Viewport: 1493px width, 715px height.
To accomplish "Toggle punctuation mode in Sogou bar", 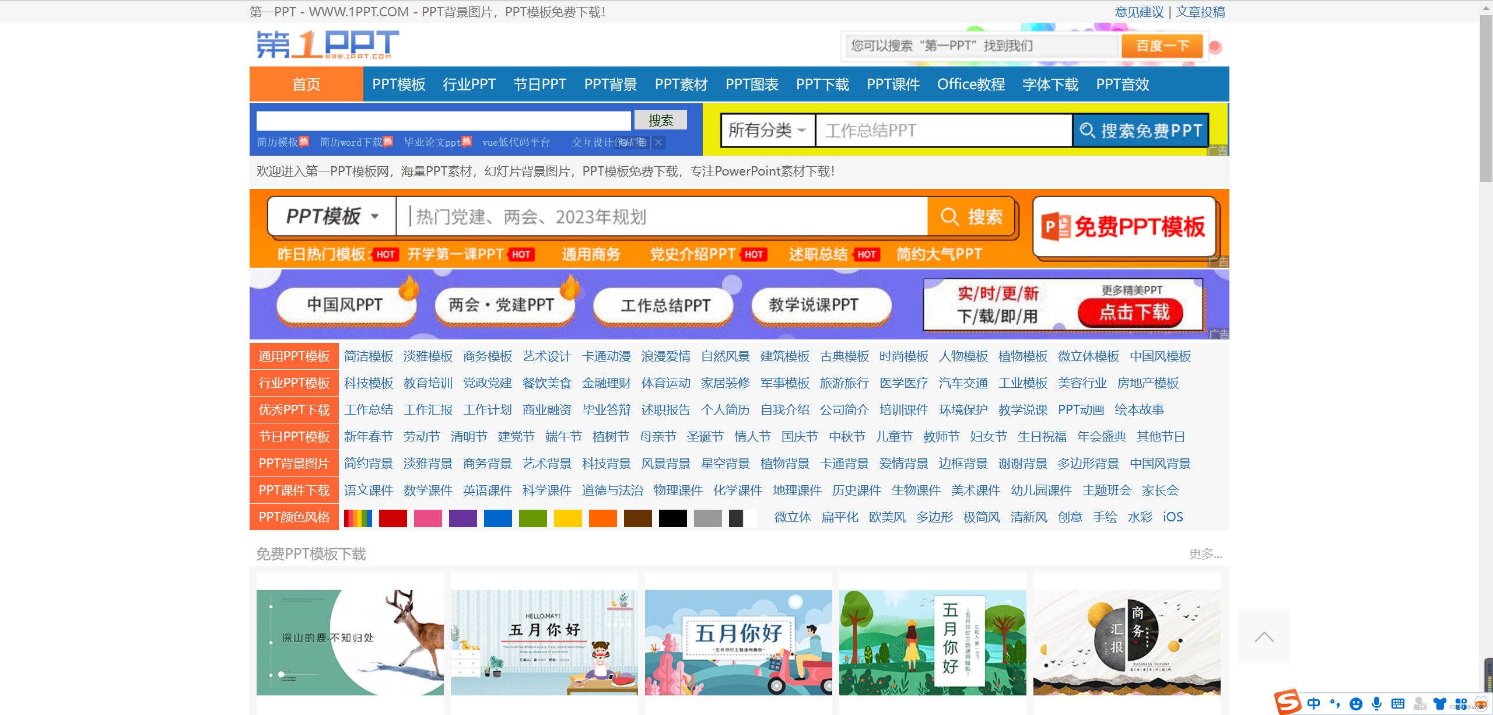I will pyautogui.click(x=1335, y=703).
